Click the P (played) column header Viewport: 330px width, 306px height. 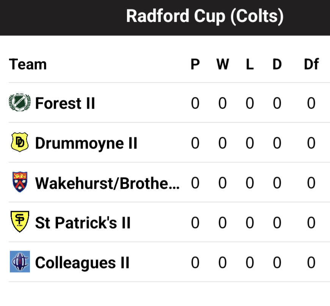click(195, 64)
